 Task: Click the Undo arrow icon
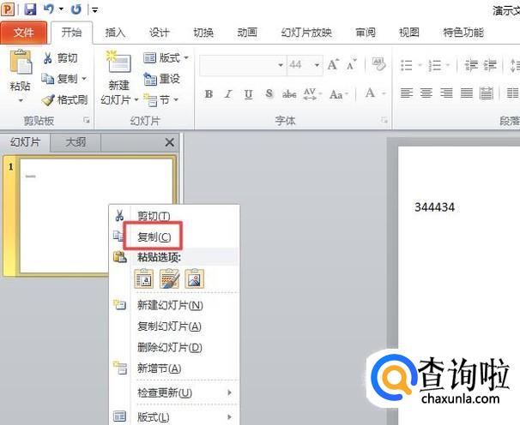[49, 9]
